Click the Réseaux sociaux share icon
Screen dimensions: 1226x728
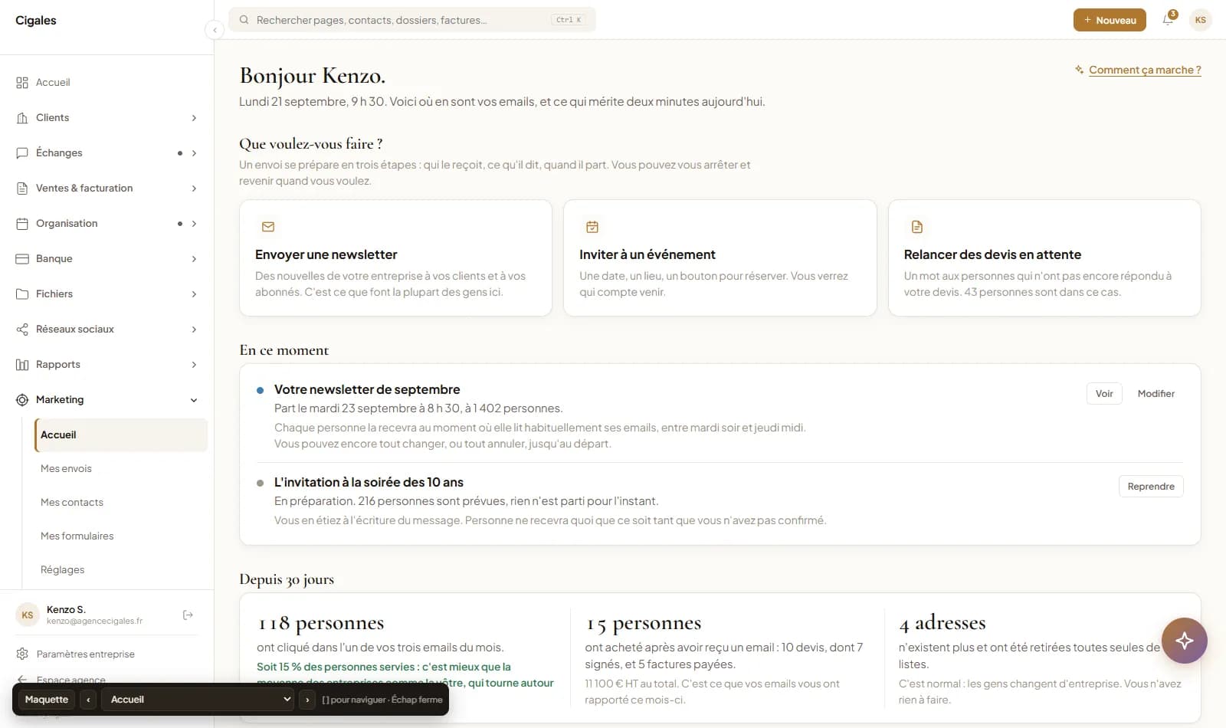[22, 330]
